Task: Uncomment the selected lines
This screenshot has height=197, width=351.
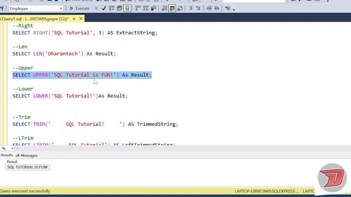Action: [198, 9]
